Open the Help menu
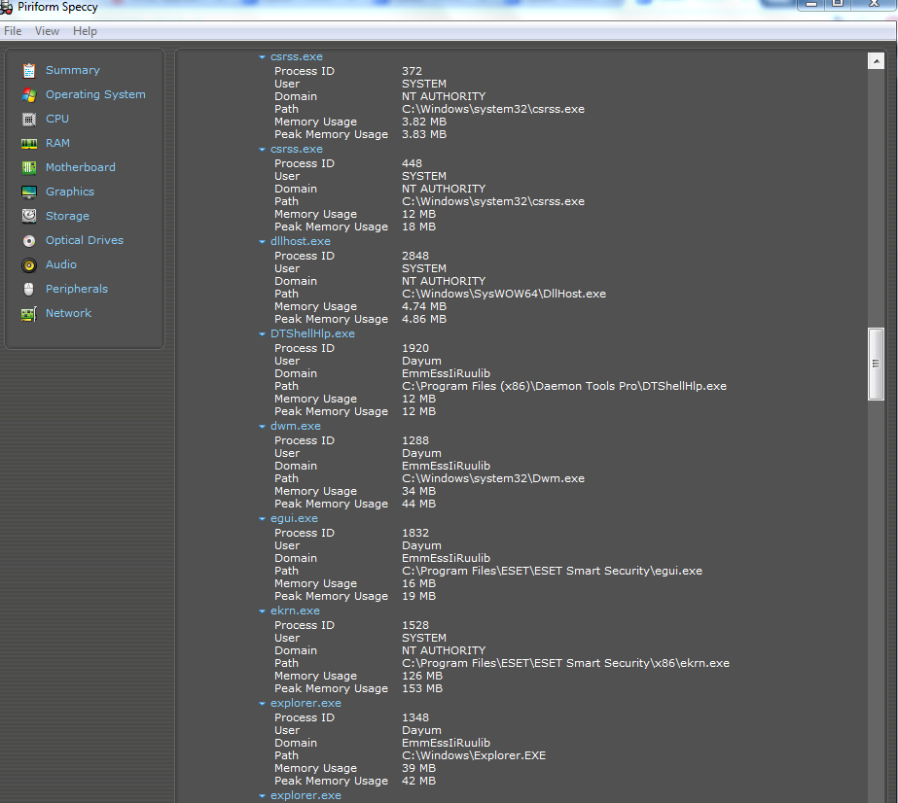898x803 pixels. point(85,31)
